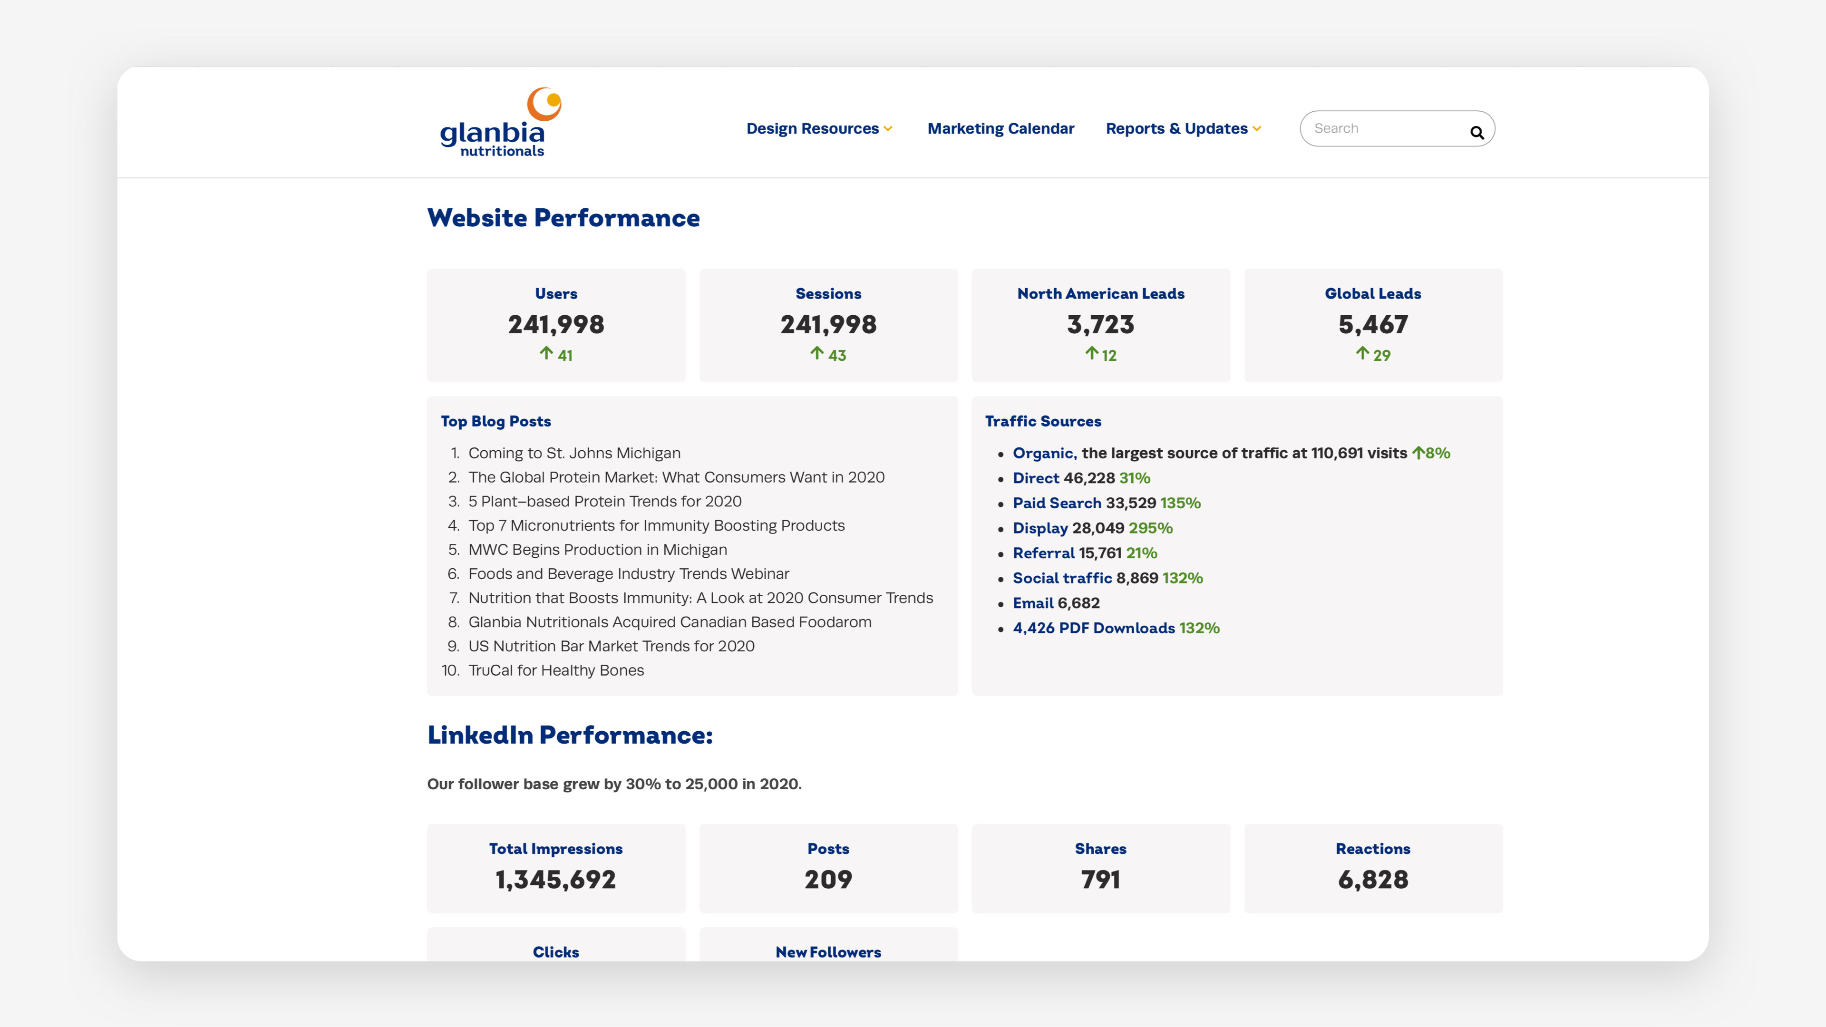Open the Marketing Calendar page
1826x1027 pixels.
[1000, 128]
